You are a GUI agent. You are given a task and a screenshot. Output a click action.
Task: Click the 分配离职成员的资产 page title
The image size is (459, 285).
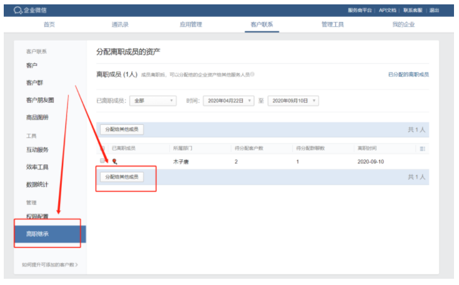pos(128,52)
